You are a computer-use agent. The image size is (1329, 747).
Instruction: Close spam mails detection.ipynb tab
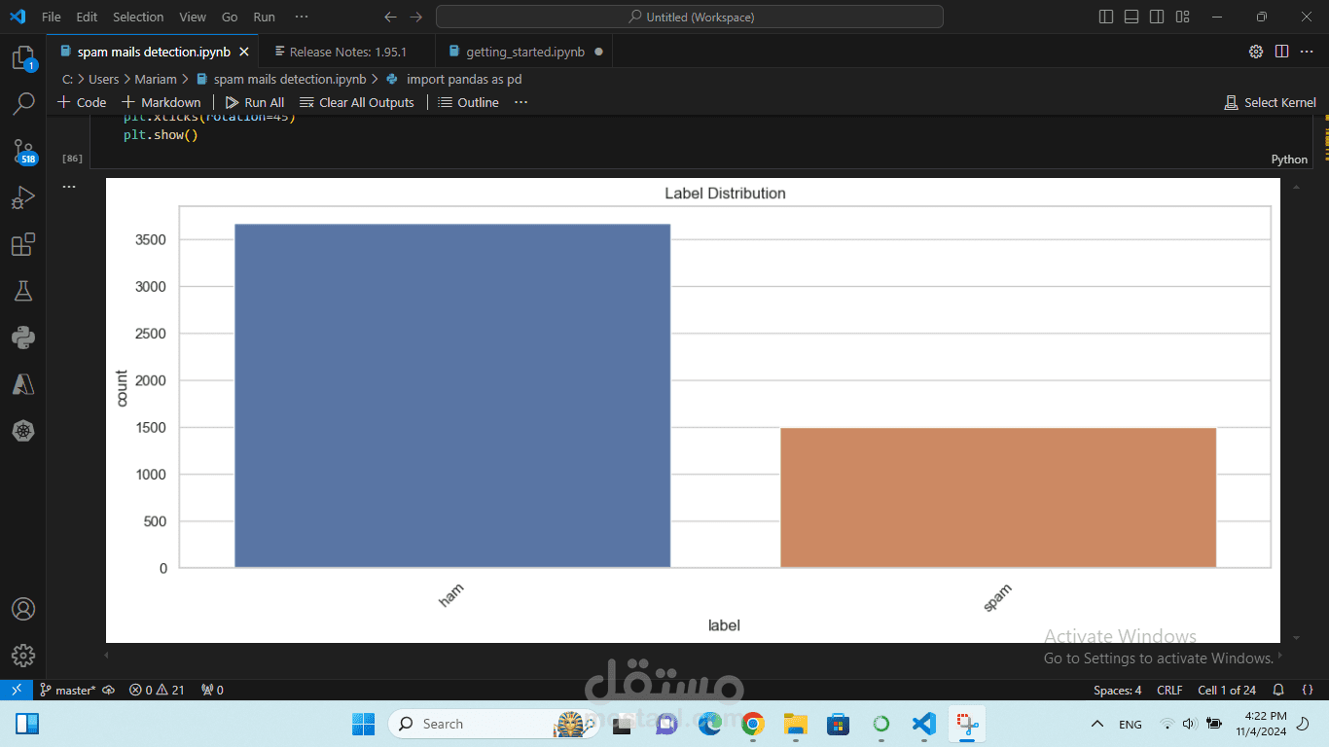(x=244, y=52)
